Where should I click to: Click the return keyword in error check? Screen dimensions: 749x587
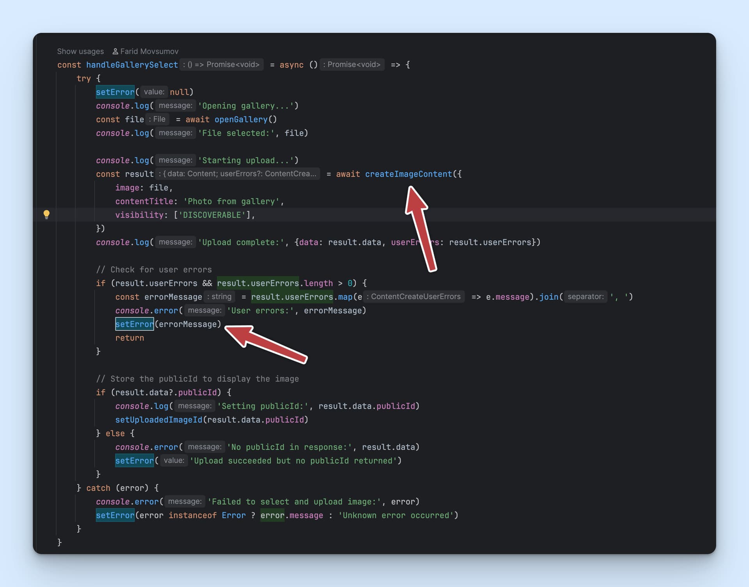click(130, 338)
